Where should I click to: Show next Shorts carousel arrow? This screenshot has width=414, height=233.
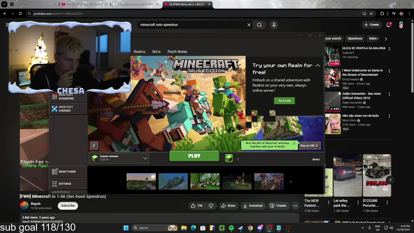click(x=390, y=180)
